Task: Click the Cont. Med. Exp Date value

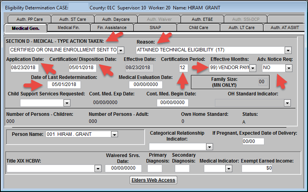Action: tap(105, 102)
